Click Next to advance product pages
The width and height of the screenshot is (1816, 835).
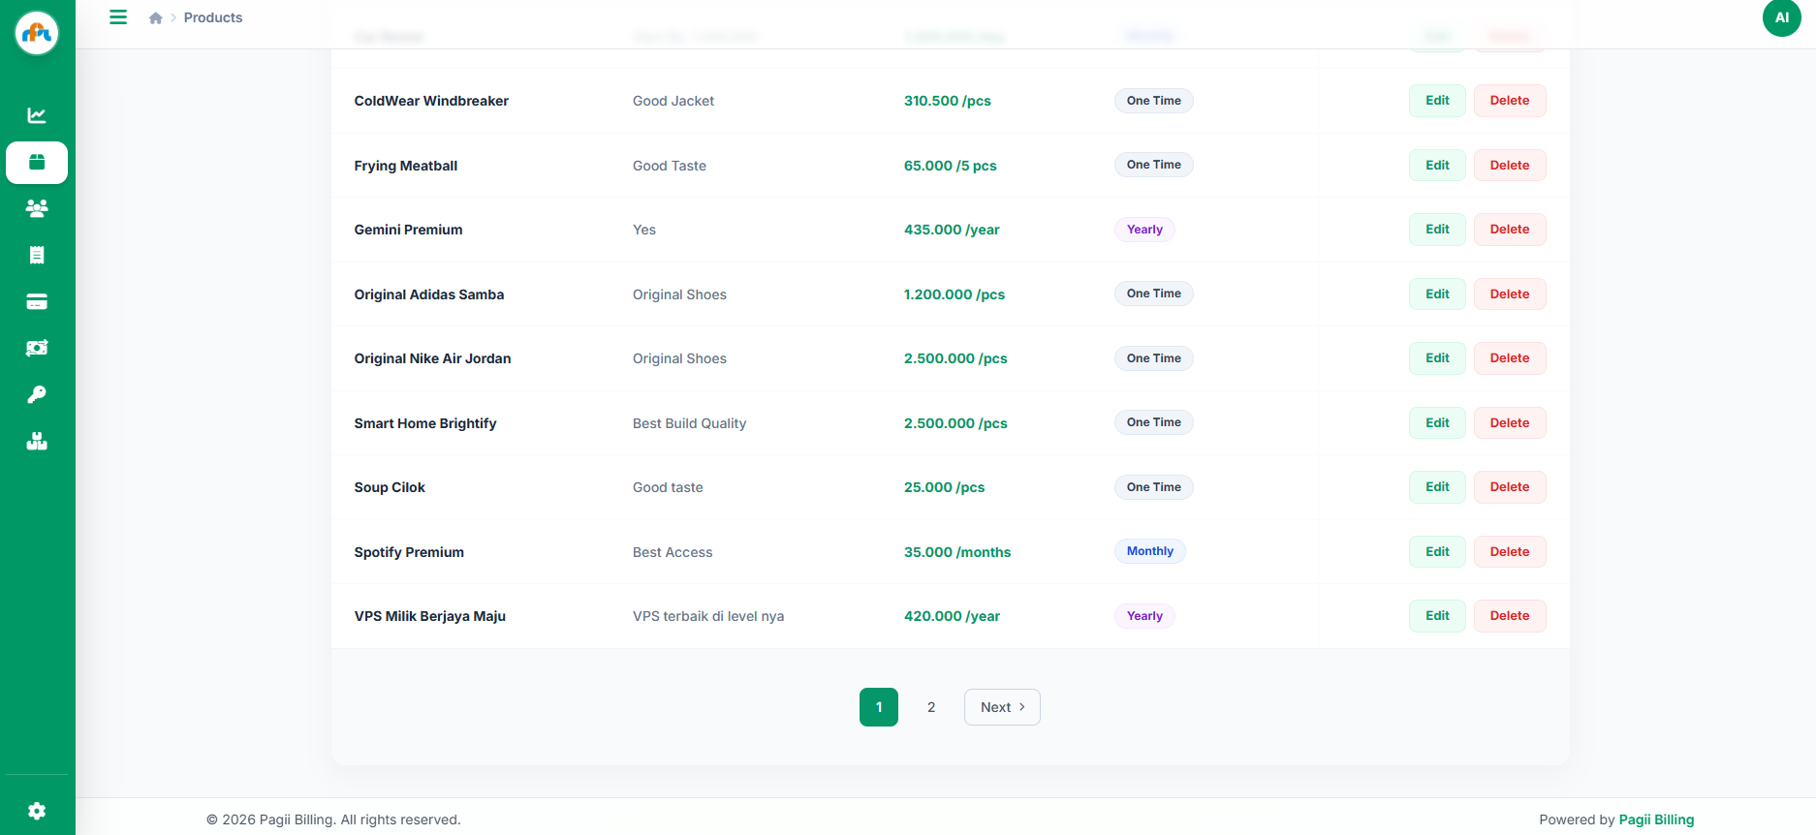(1002, 707)
